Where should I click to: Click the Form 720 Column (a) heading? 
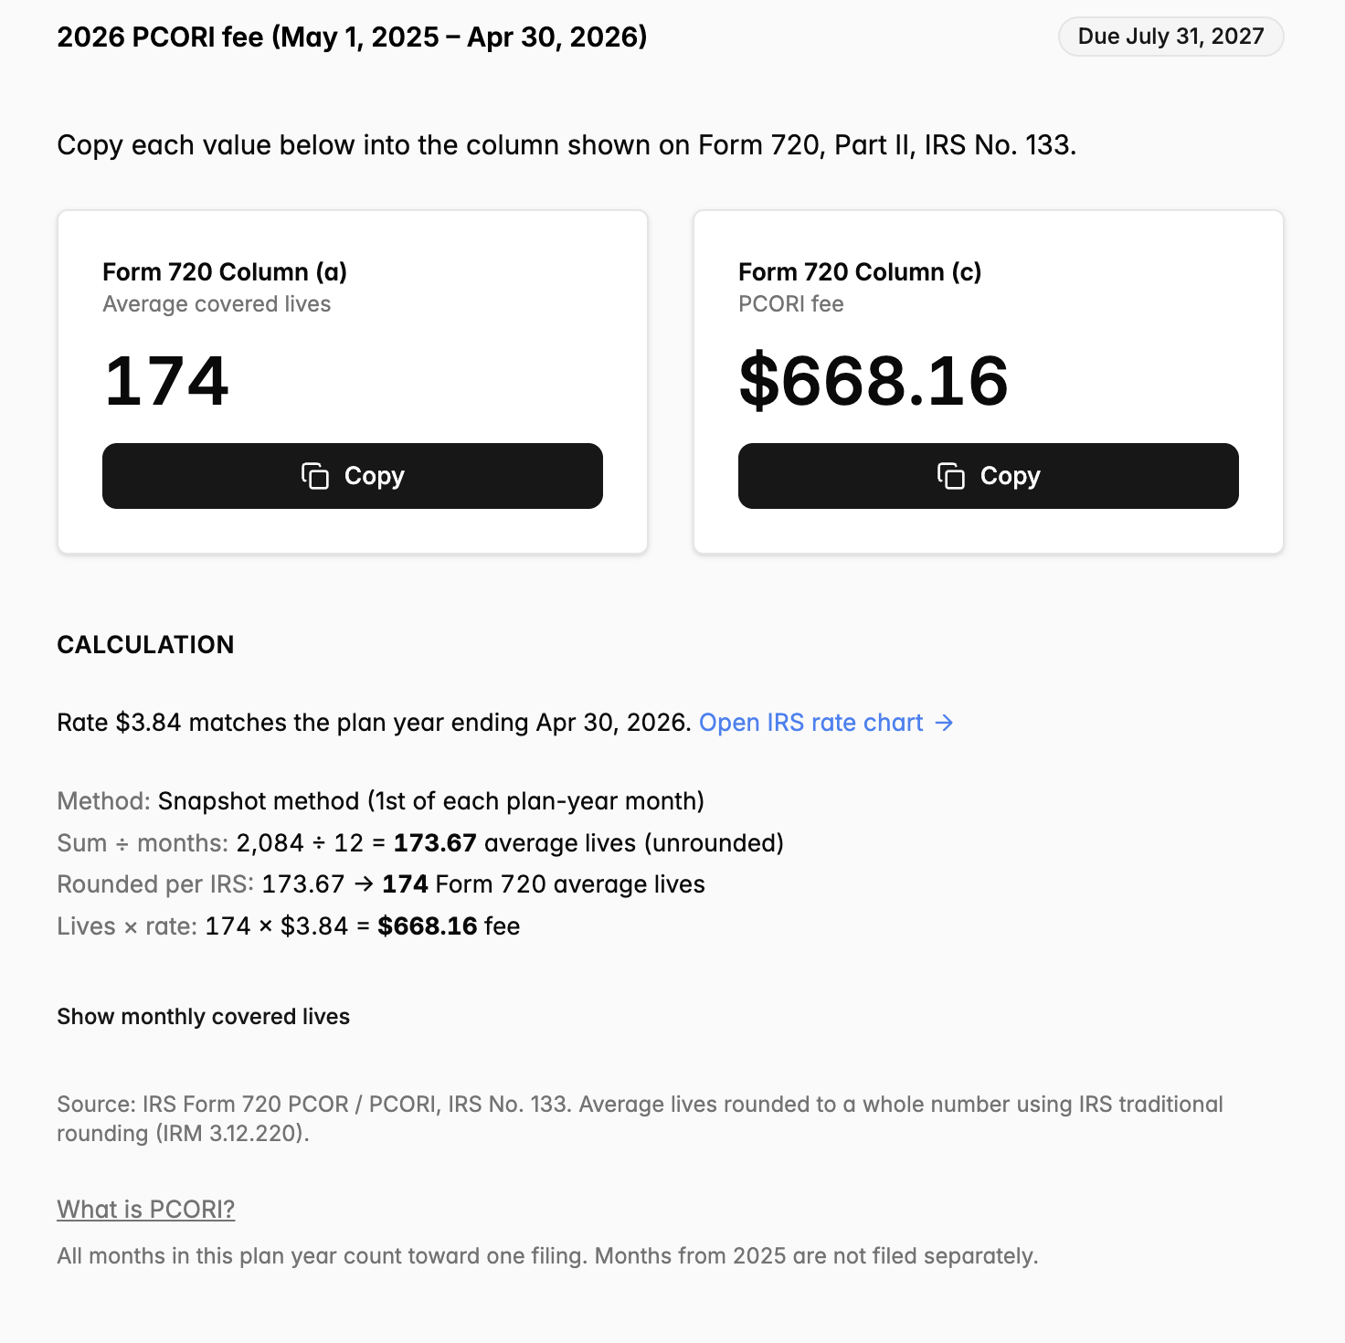(225, 272)
